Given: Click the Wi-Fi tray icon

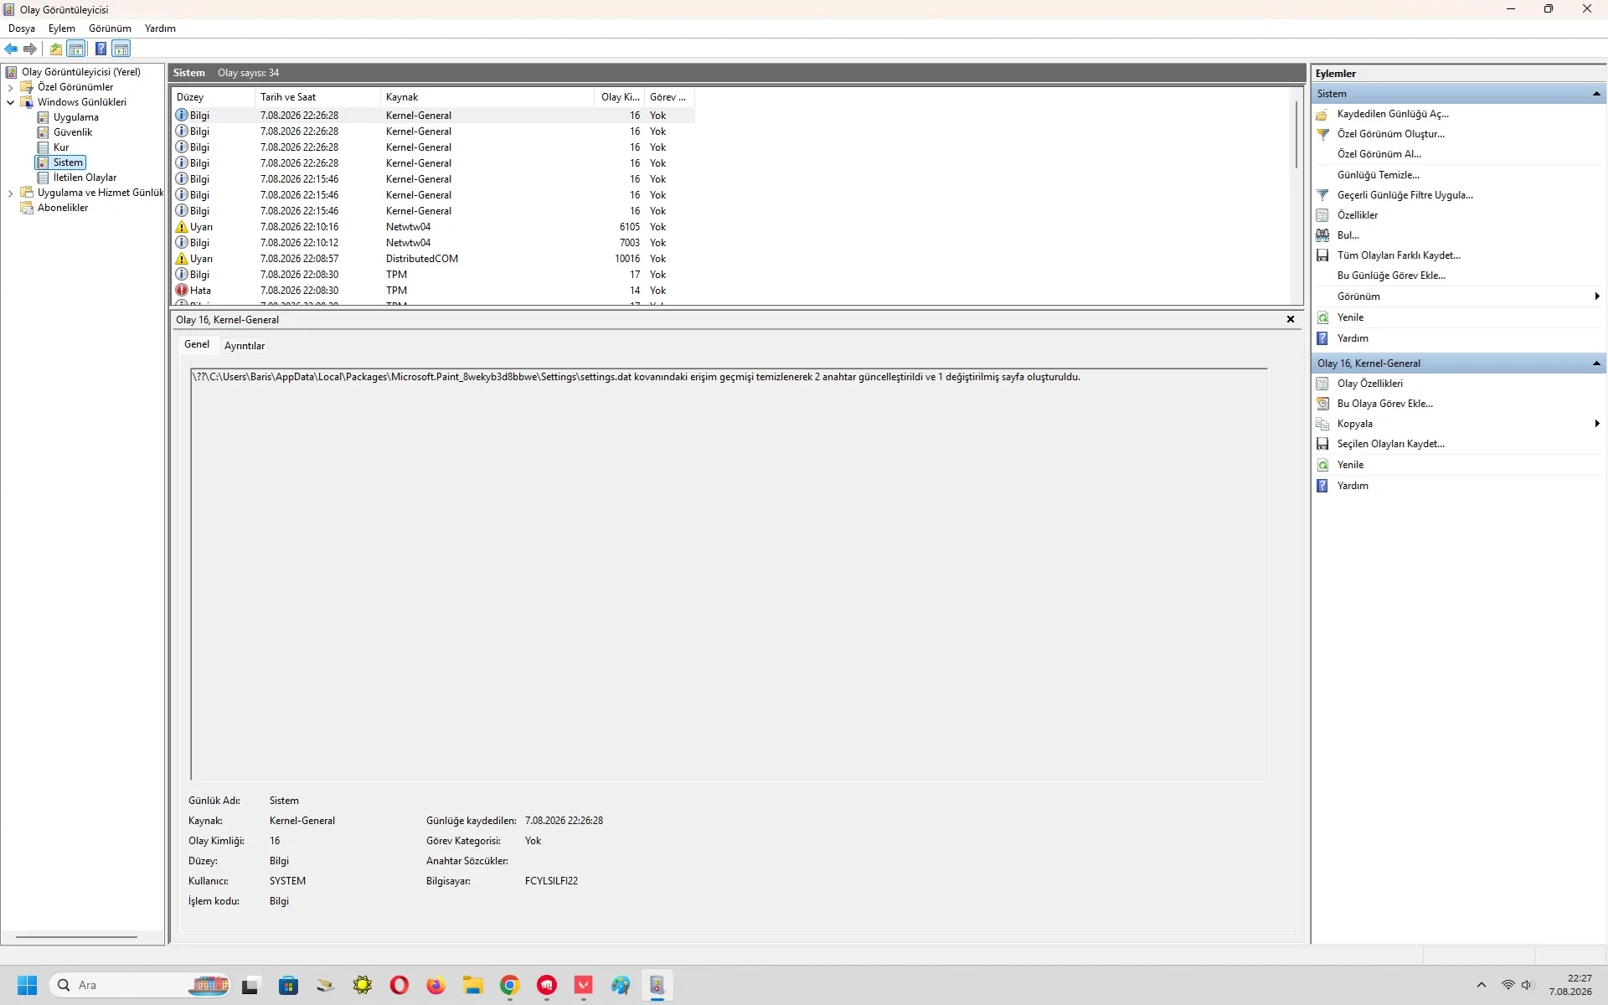Looking at the screenshot, I should coord(1507,985).
